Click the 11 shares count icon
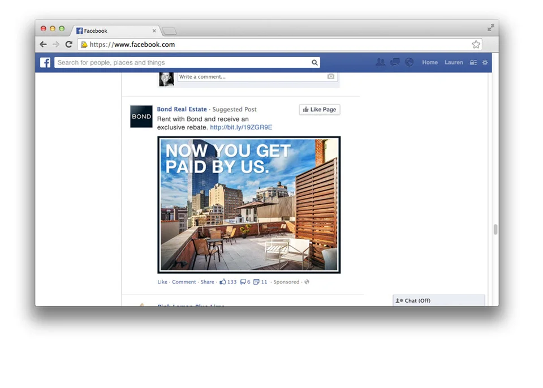Image resolution: width=543 pixels, height=388 pixels. (x=260, y=282)
